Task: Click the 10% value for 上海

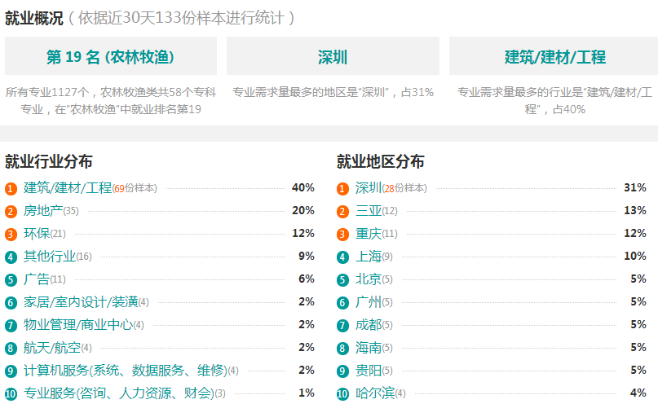Action: (x=635, y=256)
